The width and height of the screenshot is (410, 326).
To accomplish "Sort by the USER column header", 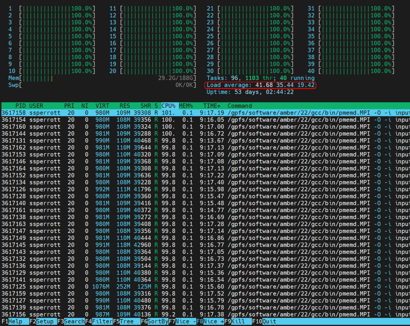I will point(36,106).
